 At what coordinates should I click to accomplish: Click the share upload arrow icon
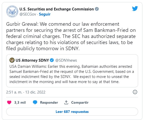click(x=66, y=102)
